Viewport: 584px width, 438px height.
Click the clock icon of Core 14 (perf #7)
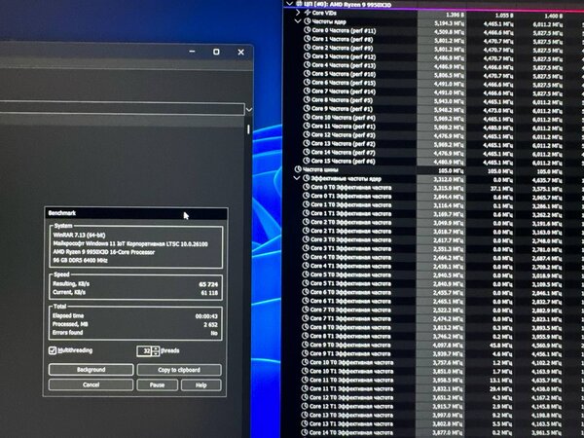307,152
